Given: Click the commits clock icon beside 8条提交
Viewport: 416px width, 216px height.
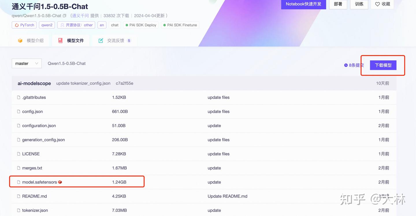Looking at the screenshot, I should [x=346, y=65].
